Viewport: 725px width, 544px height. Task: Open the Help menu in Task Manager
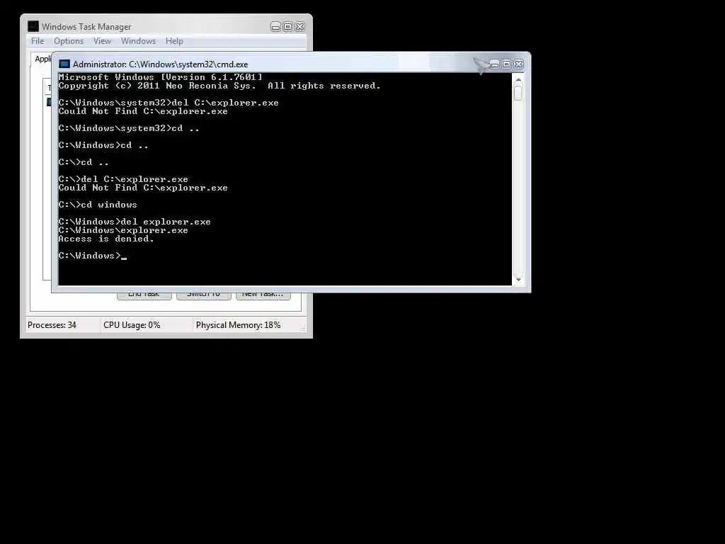174,41
